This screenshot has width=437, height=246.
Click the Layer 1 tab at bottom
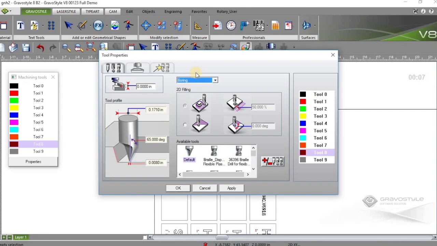[x=20, y=237]
